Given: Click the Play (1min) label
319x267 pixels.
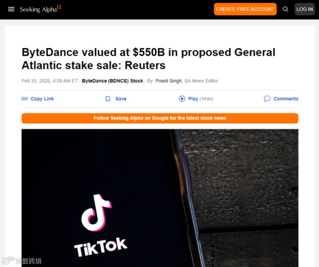Looking at the screenshot, I should coord(201,99).
